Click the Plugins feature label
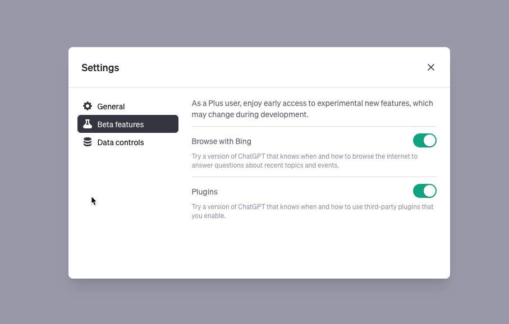509x324 pixels. click(x=204, y=192)
